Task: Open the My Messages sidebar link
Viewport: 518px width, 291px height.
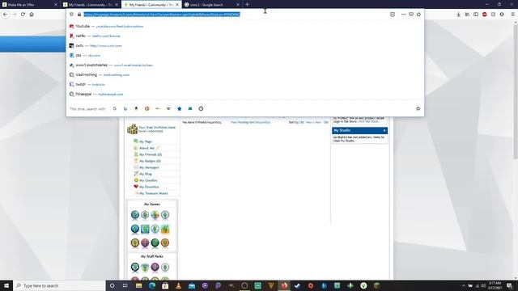Action: coord(149,167)
